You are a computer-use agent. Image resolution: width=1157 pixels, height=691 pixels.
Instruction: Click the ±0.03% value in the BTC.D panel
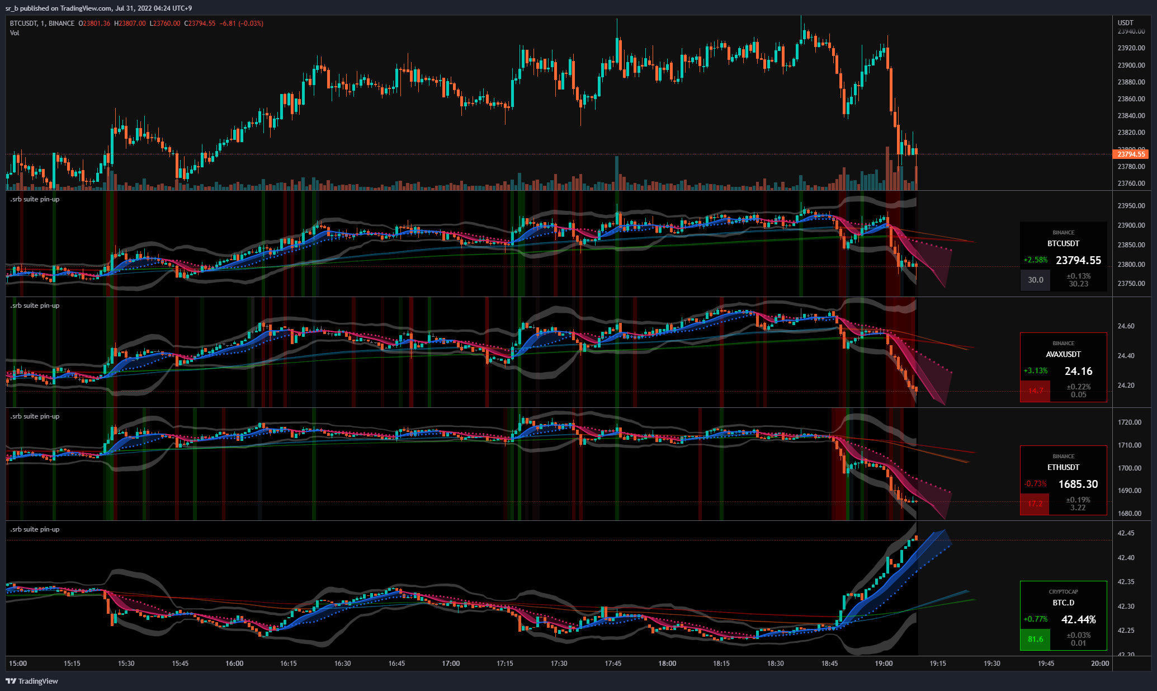click(1079, 635)
